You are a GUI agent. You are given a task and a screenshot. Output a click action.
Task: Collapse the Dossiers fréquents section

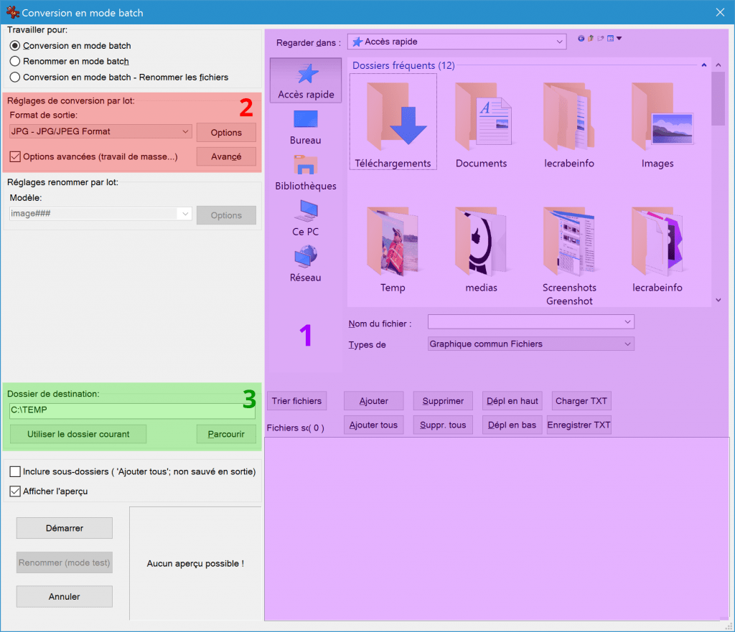704,65
